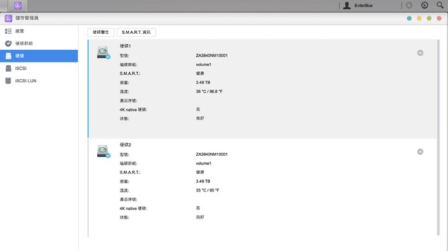
Task: Click the Storage Manager icon in top taskbar
Action: 18,6
